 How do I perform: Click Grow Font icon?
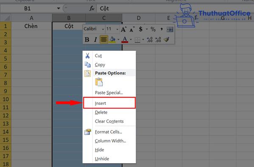coord(123,29)
